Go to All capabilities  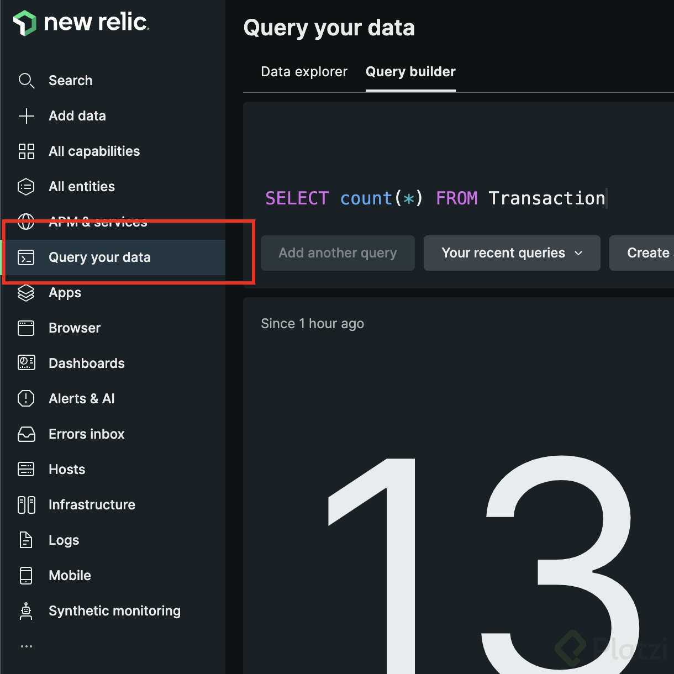click(x=94, y=151)
